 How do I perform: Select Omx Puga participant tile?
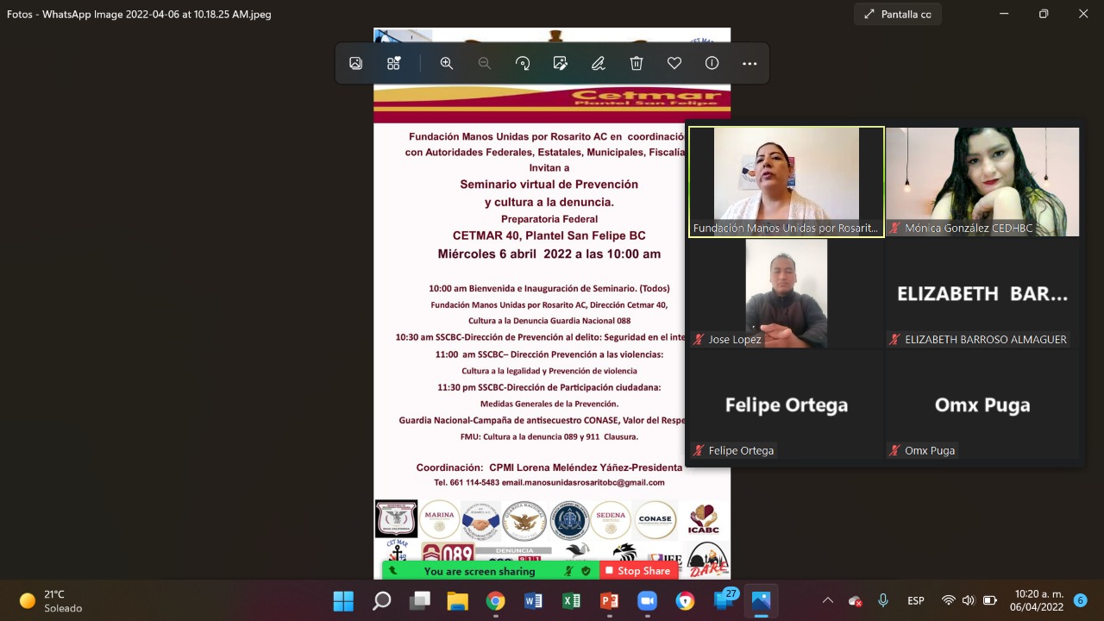pos(982,405)
